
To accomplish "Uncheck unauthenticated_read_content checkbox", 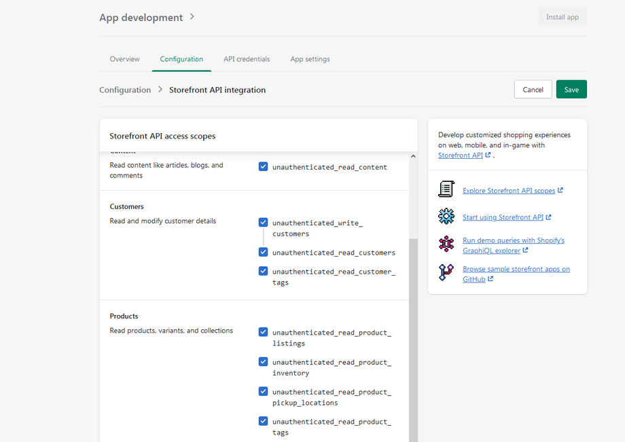I will [263, 166].
